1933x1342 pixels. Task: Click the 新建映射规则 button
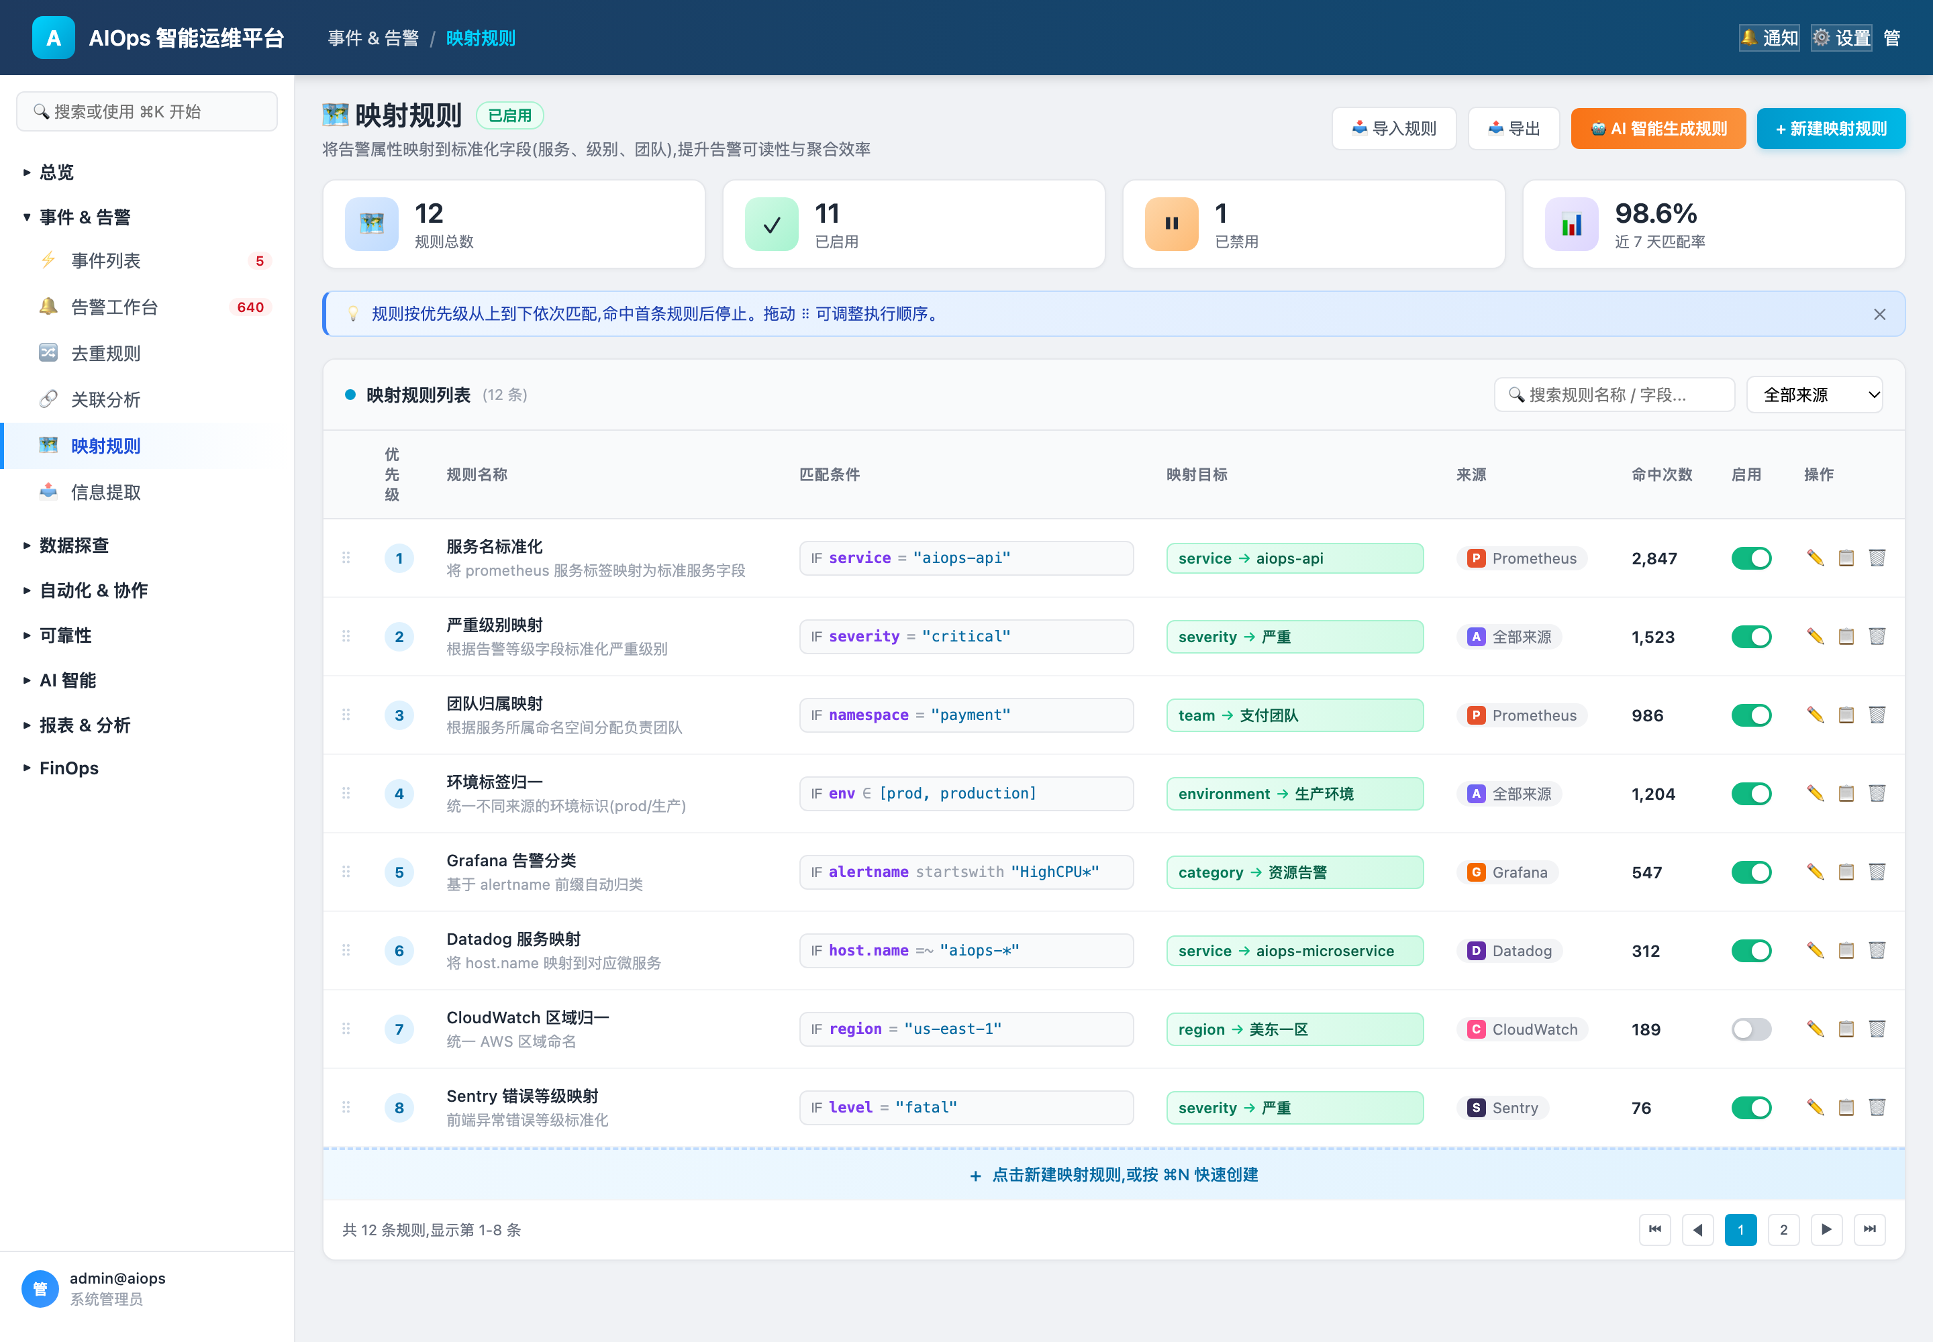point(1831,129)
